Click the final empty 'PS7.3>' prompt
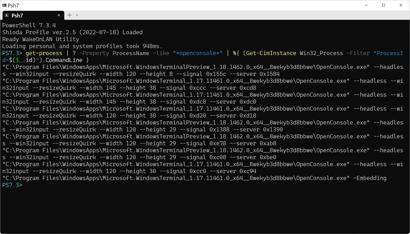This screenshot has width=410, height=234. click(x=12, y=185)
